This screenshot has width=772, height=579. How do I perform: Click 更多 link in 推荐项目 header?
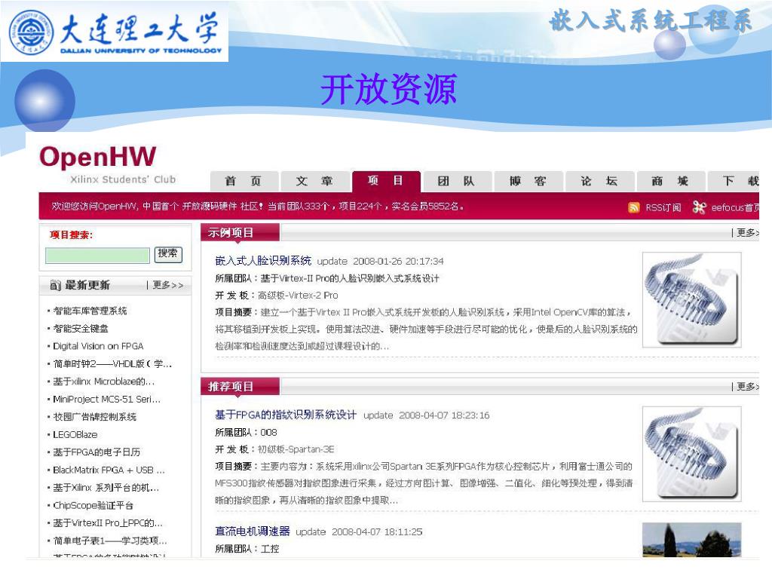(747, 387)
